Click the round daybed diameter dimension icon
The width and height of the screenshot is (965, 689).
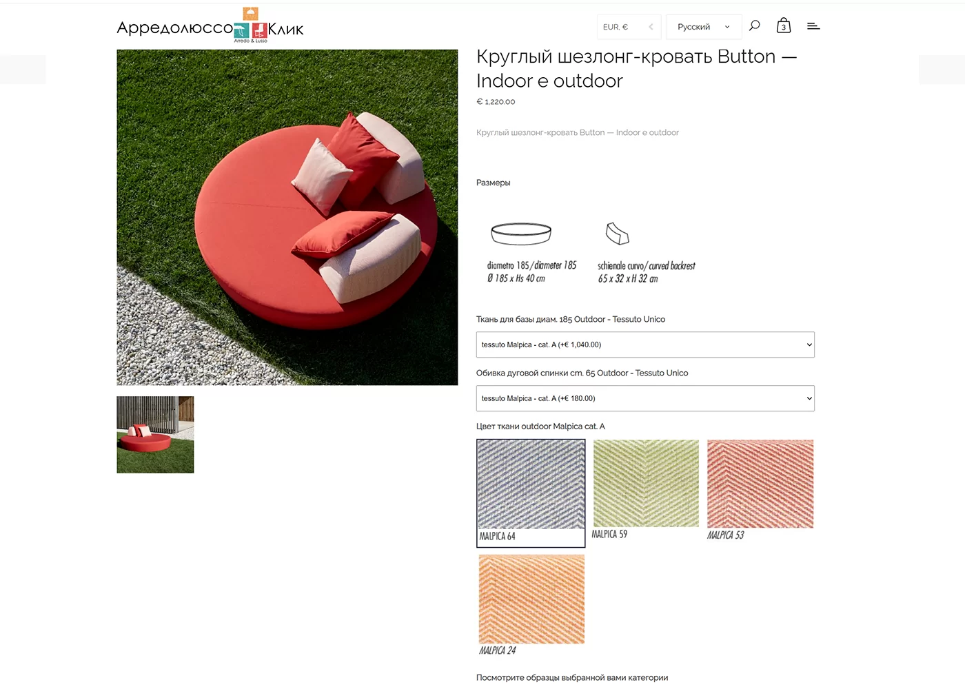click(x=521, y=234)
